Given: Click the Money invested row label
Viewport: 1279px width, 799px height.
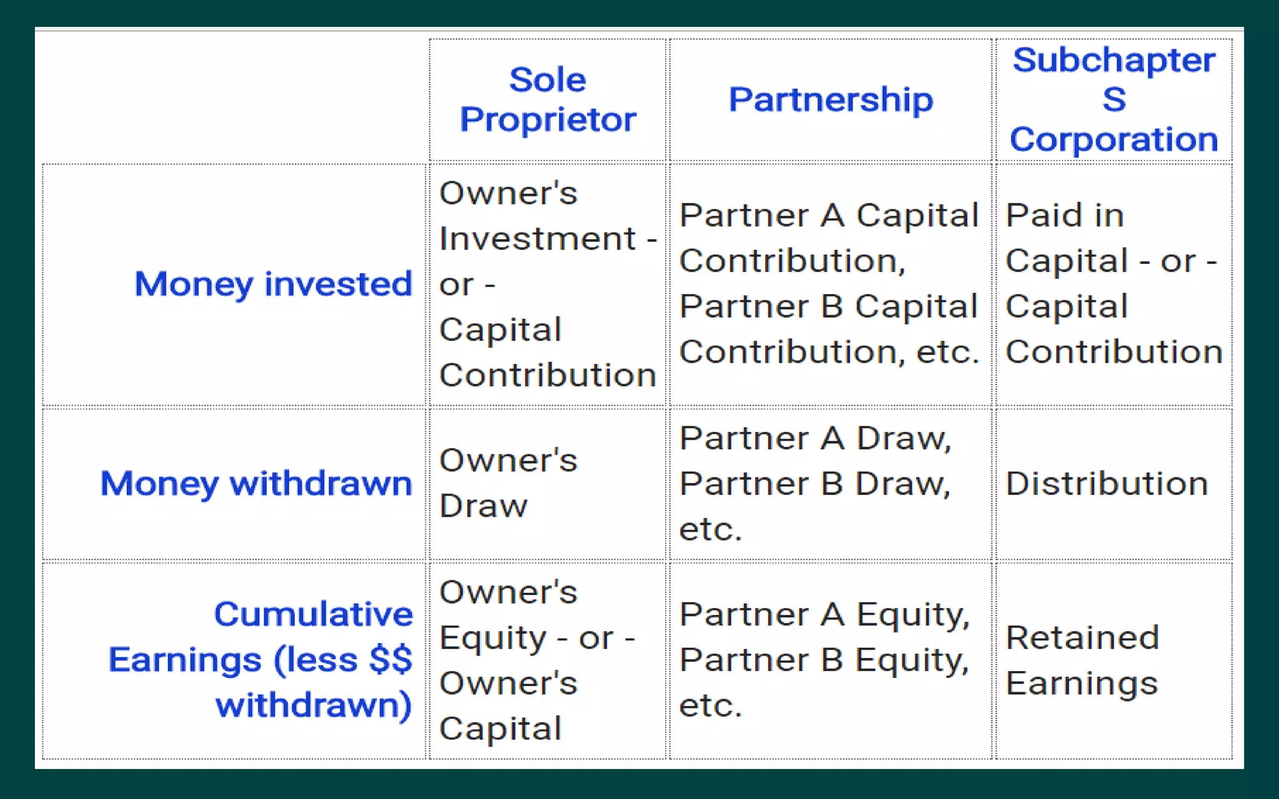Looking at the screenshot, I should pos(274,284).
